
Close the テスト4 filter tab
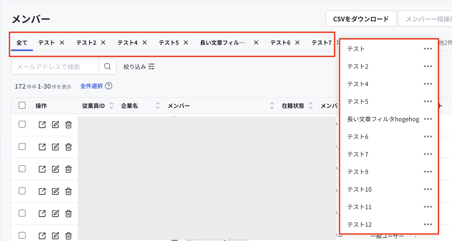pos(145,43)
